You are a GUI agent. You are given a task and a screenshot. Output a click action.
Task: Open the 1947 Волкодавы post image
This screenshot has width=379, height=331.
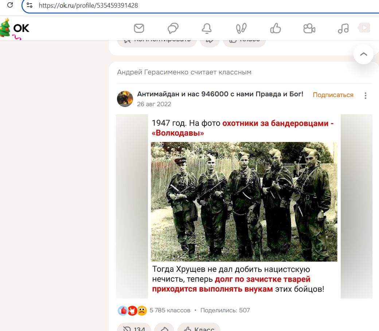[244, 206]
